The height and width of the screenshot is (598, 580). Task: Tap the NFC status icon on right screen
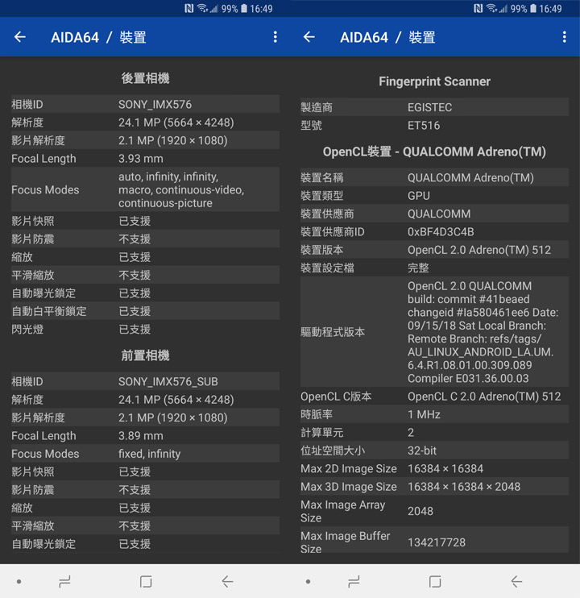pos(478,8)
